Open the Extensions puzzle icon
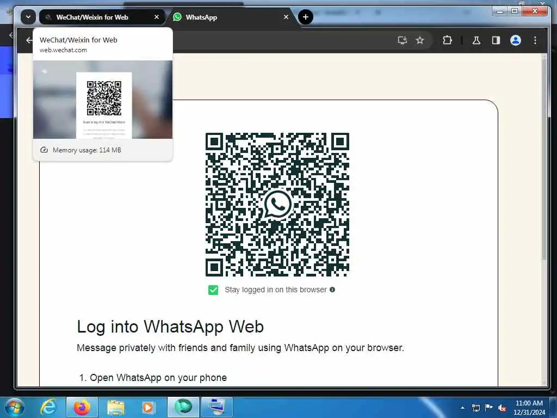 pos(447,40)
